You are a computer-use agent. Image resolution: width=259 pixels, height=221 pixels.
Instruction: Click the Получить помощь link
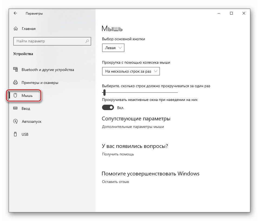coord(118,154)
